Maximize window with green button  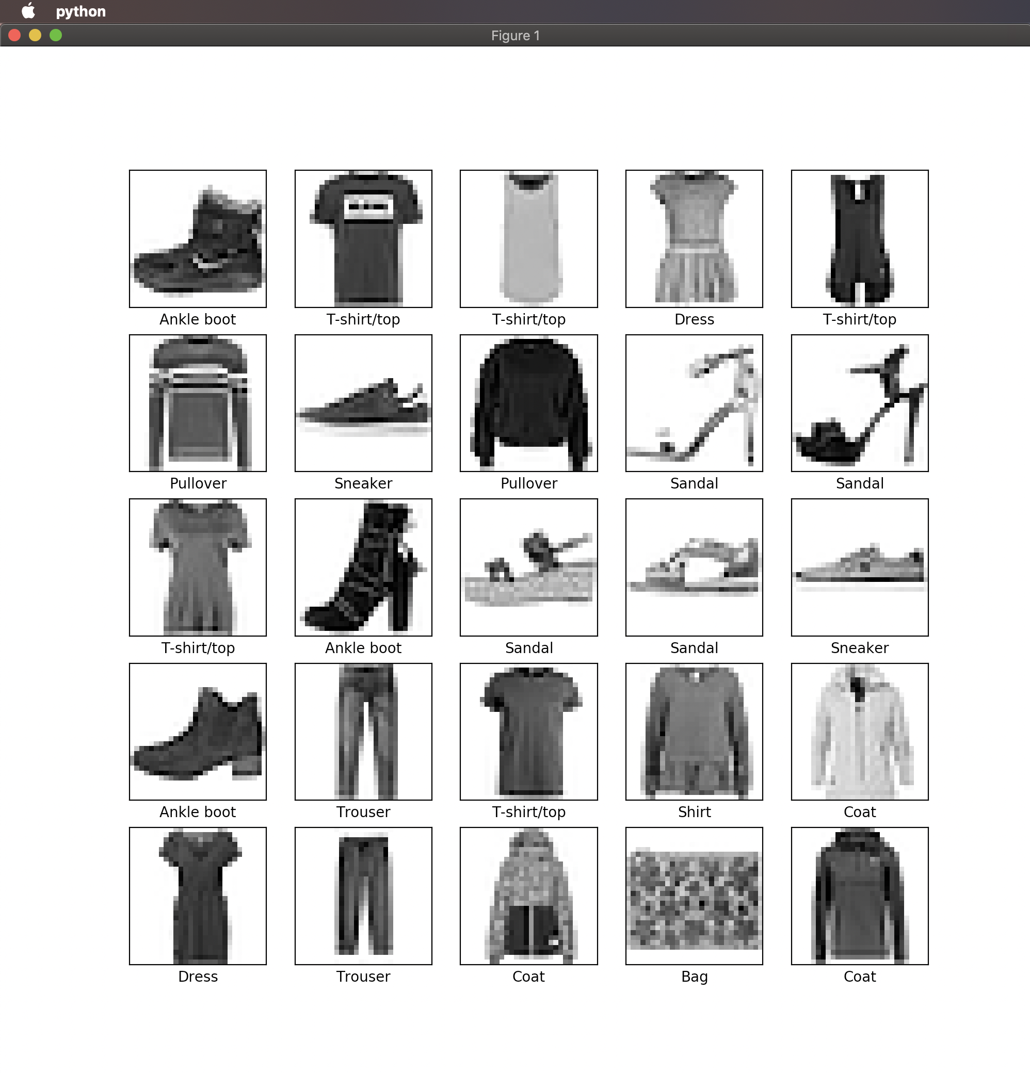[x=56, y=36]
